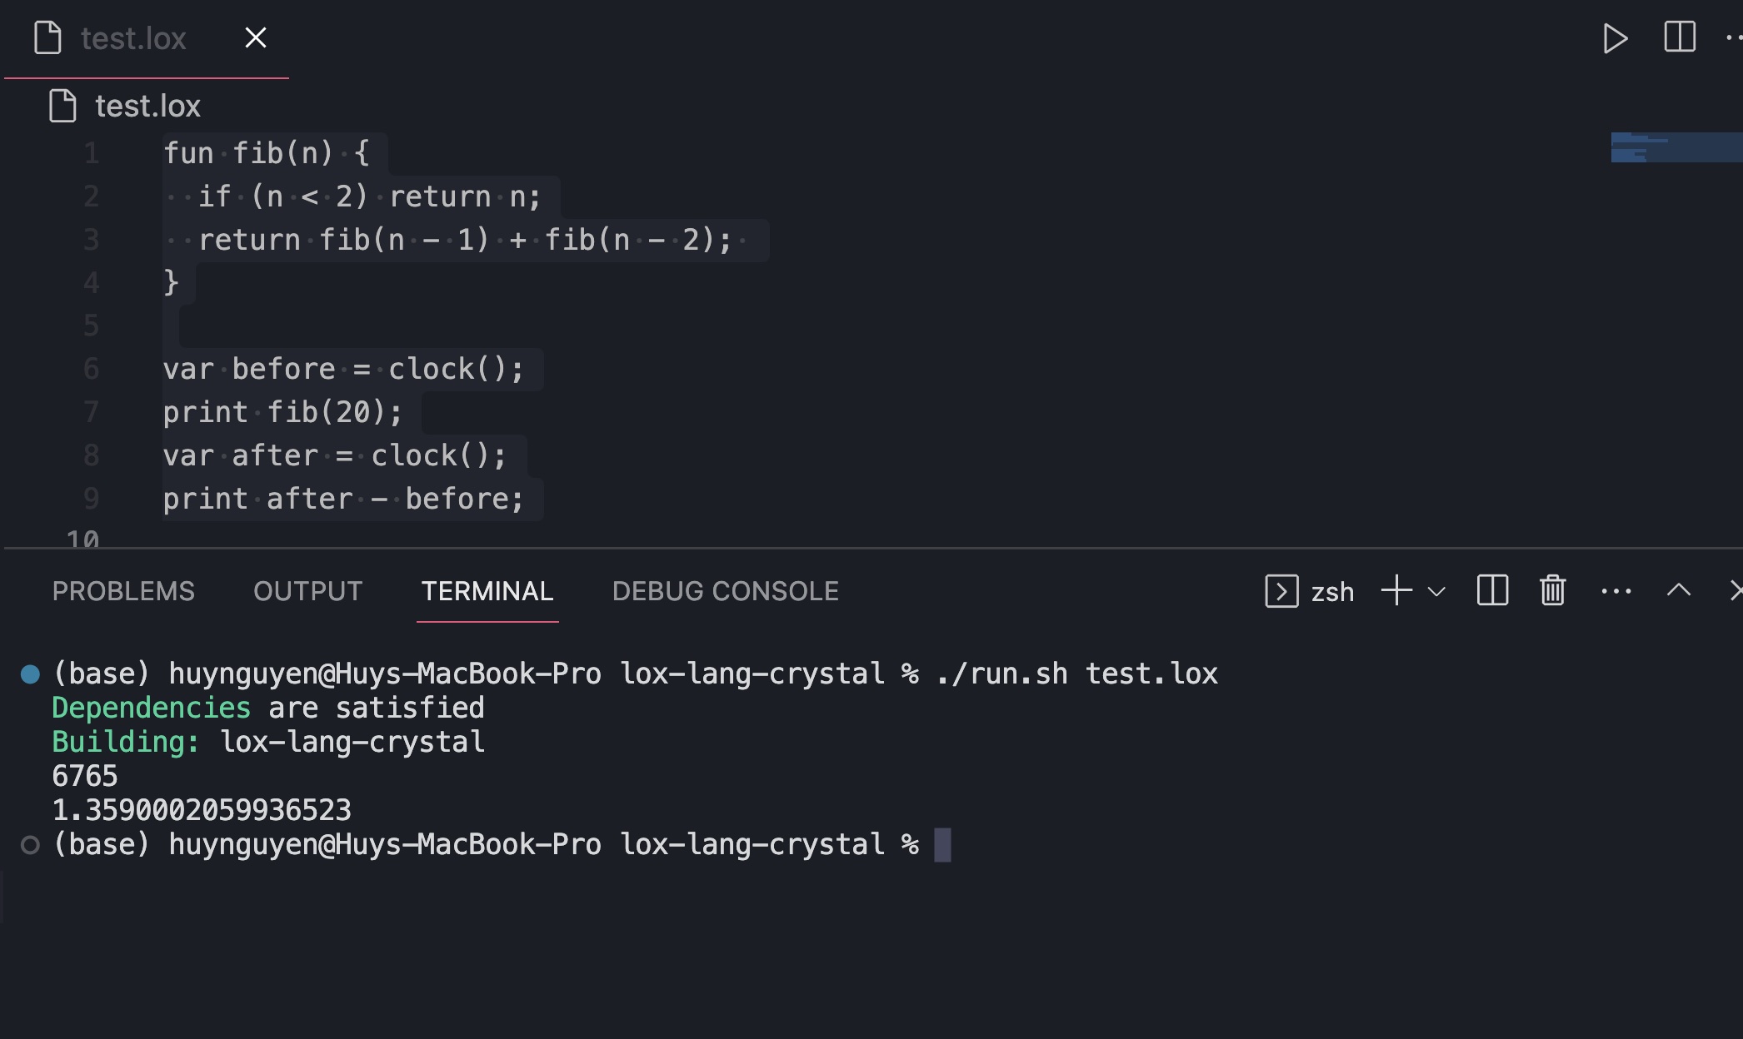Viewport: 1743px width, 1039px height.
Task: Place cursor on the print fib(20) line
Action: pos(282,412)
